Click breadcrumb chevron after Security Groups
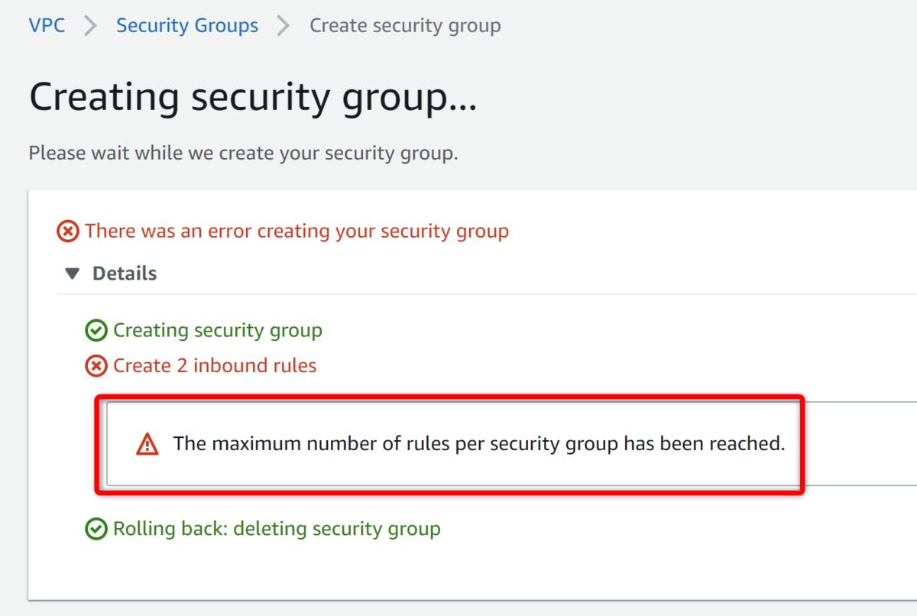Screen dimensions: 917x616 coord(284,26)
